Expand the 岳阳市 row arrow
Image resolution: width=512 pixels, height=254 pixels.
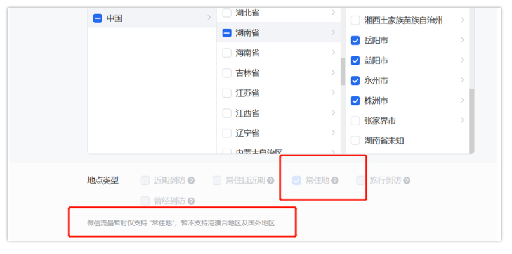point(463,40)
